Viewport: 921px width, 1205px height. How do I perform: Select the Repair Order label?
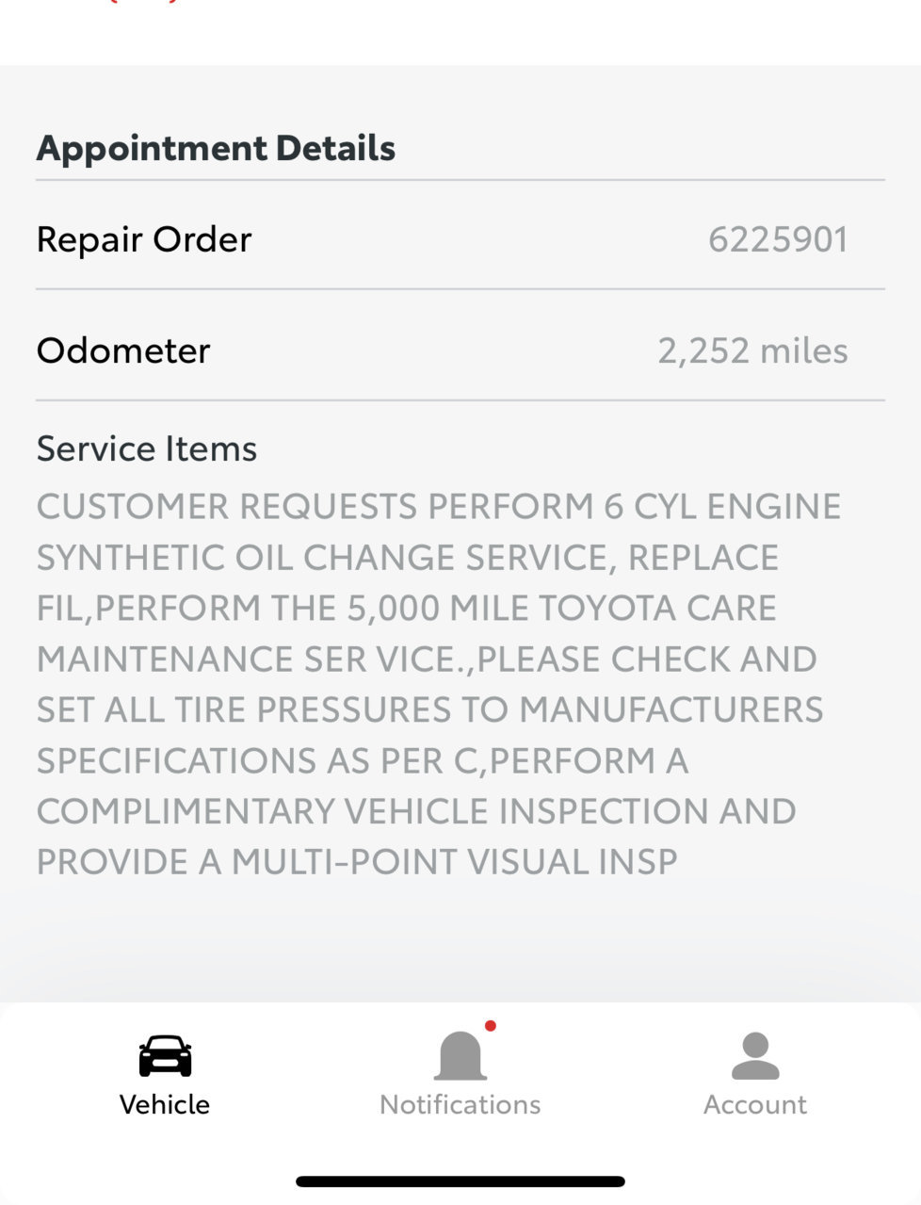[144, 239]
